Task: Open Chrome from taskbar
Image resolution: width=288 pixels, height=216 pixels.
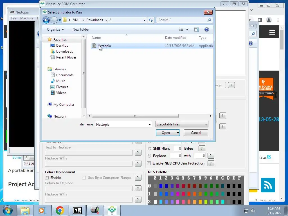Action: (60, 210)
